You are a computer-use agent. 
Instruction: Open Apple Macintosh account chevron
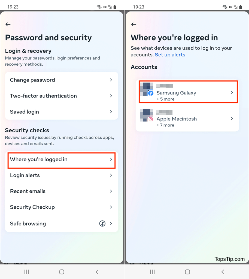tap(232, 119)
